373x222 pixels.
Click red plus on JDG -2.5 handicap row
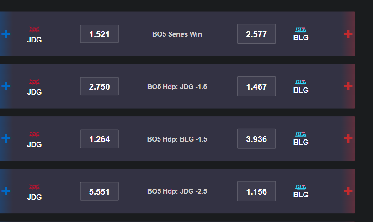point(348,191)
